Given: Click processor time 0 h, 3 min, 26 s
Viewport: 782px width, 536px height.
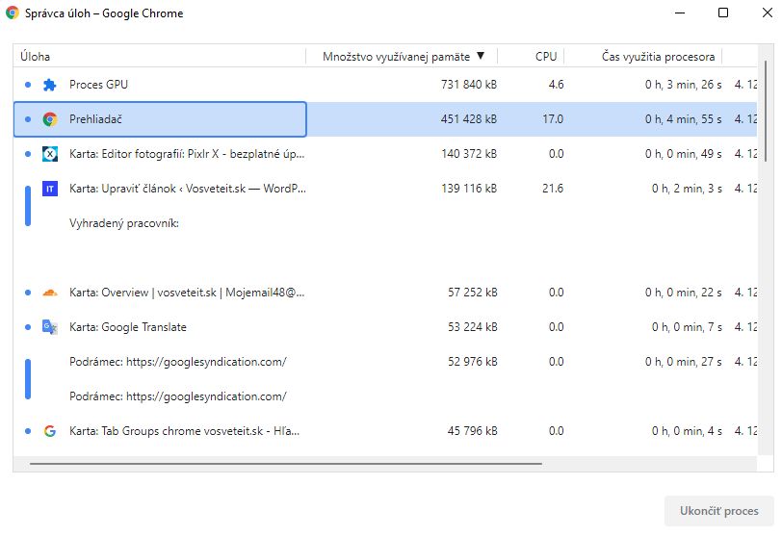Looking at the screenshot, I should [683, 85].
